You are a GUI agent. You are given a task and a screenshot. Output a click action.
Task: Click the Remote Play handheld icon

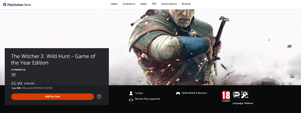131,99
